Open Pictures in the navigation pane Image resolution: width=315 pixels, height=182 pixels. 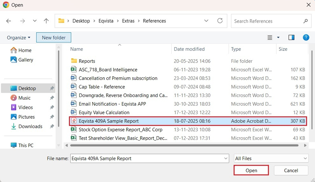coord(22,117)
